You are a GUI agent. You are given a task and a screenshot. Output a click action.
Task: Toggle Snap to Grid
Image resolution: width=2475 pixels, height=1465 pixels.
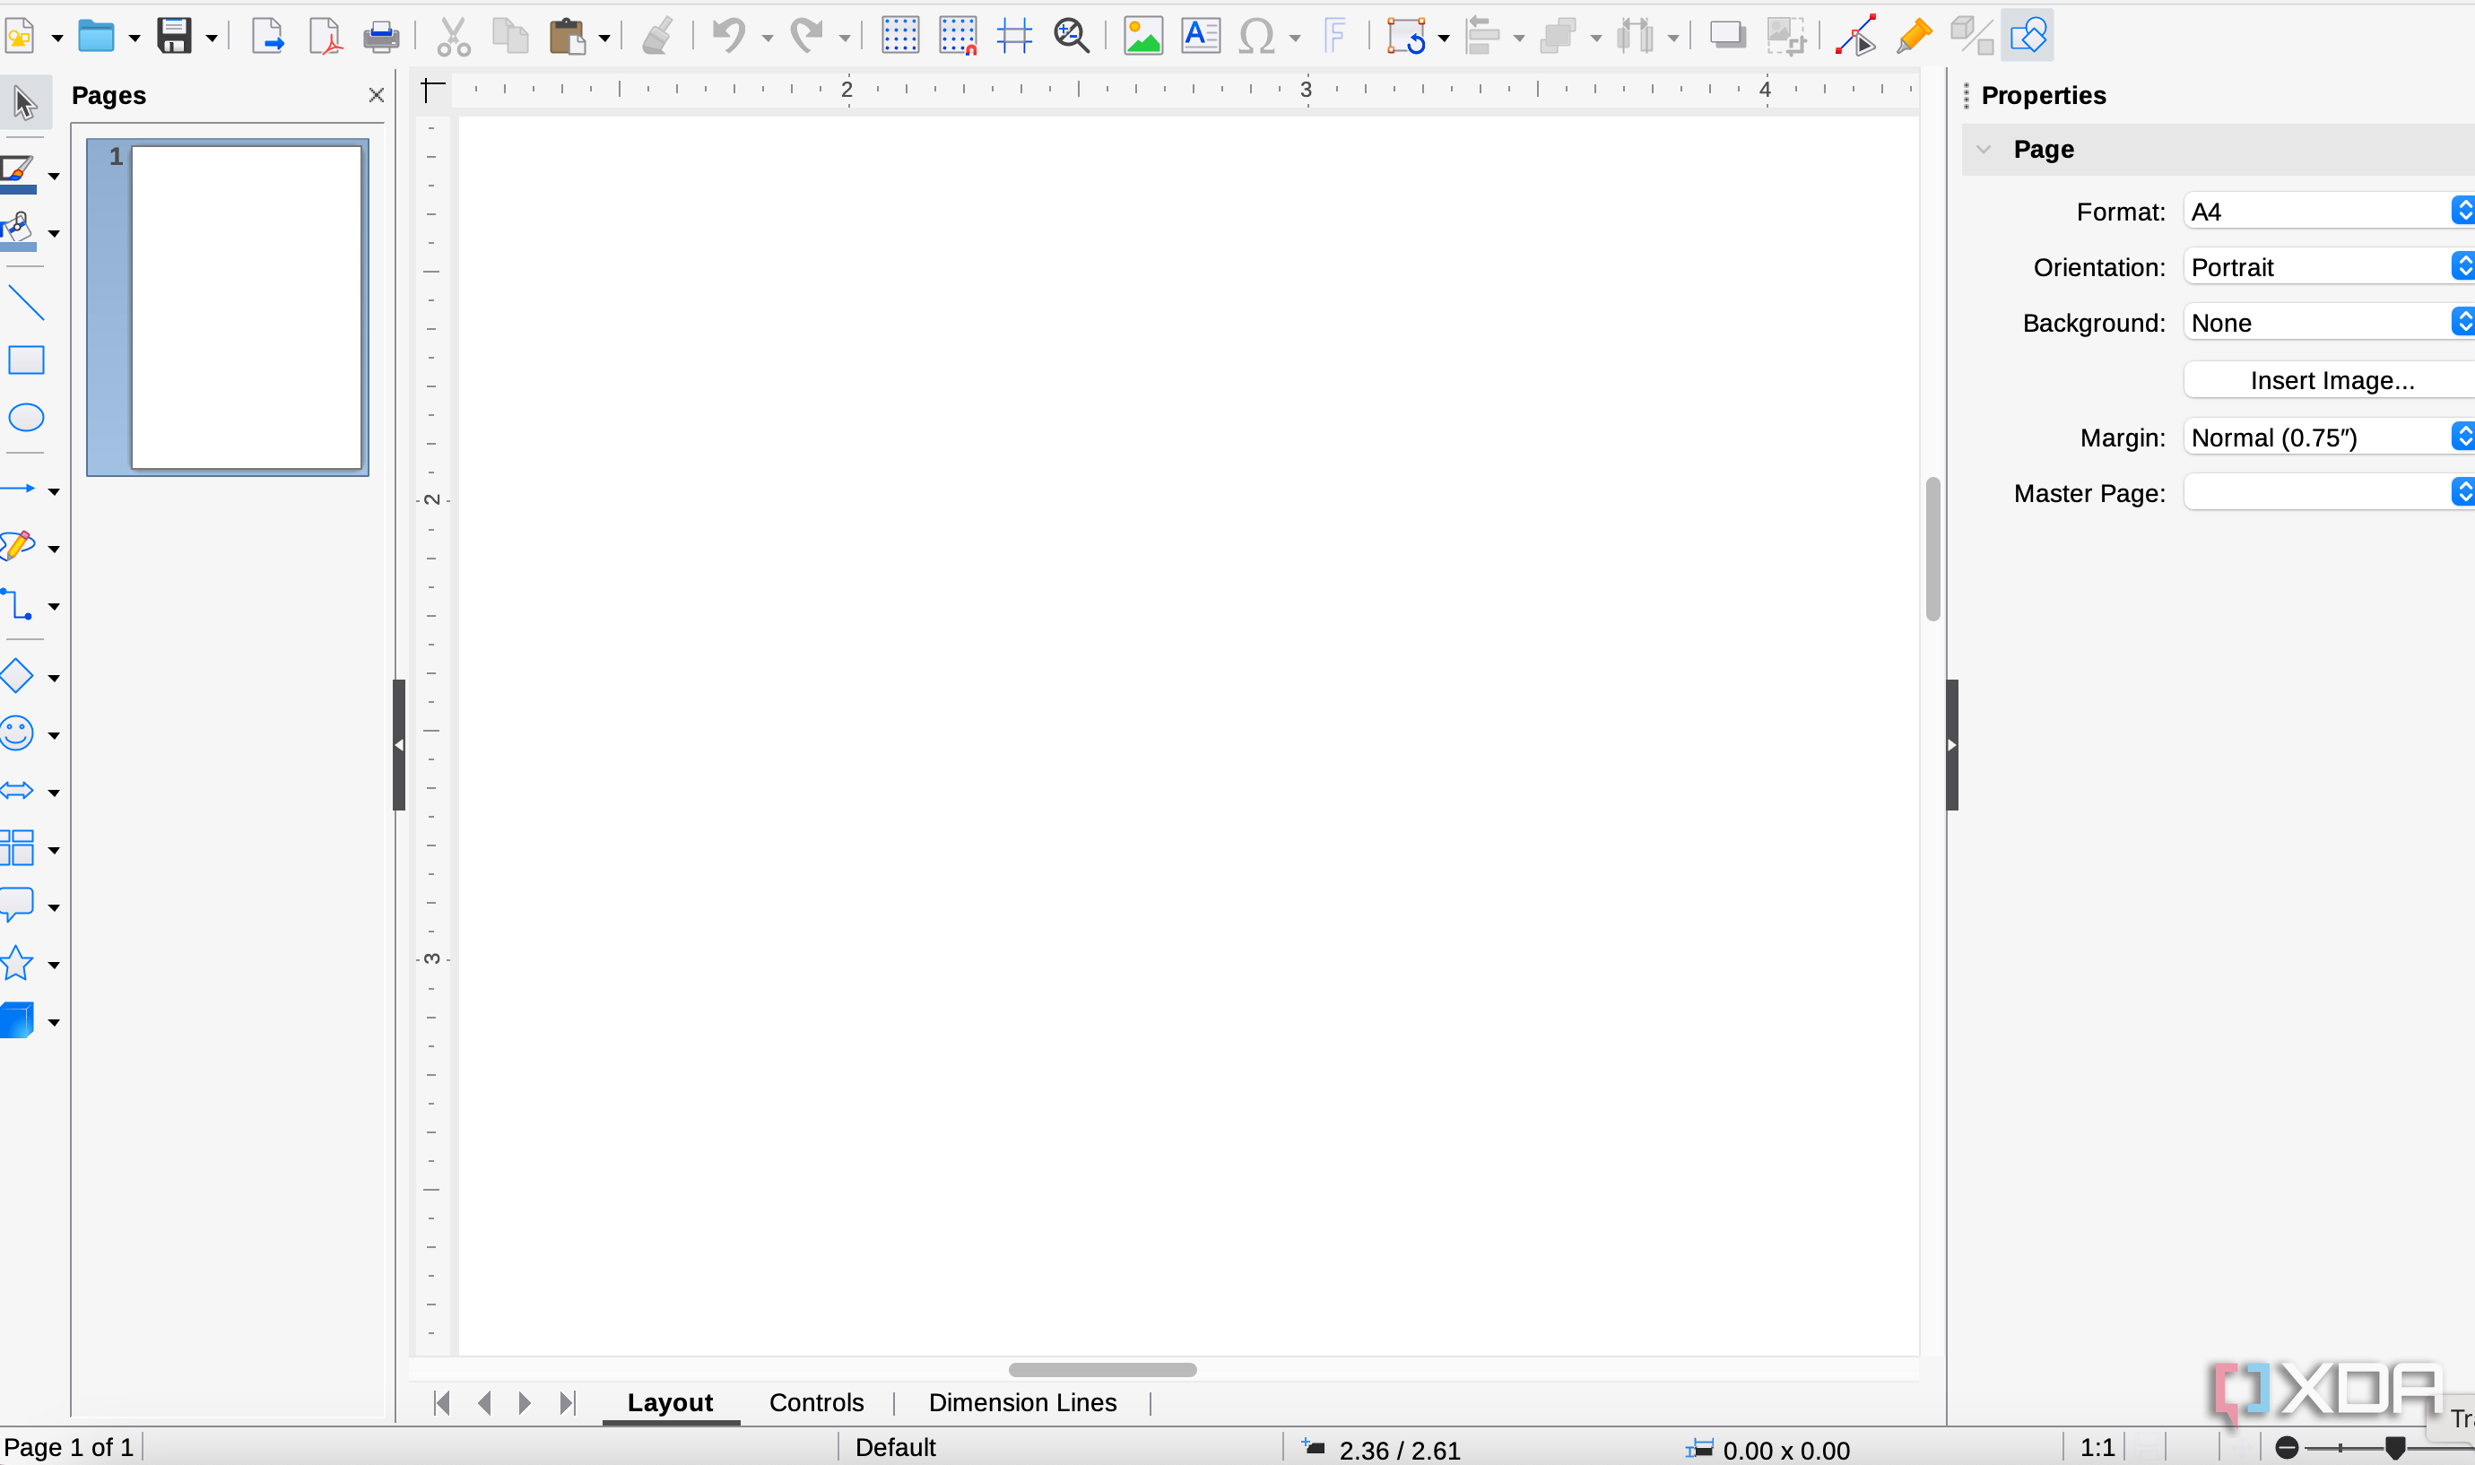click(958, 37)
